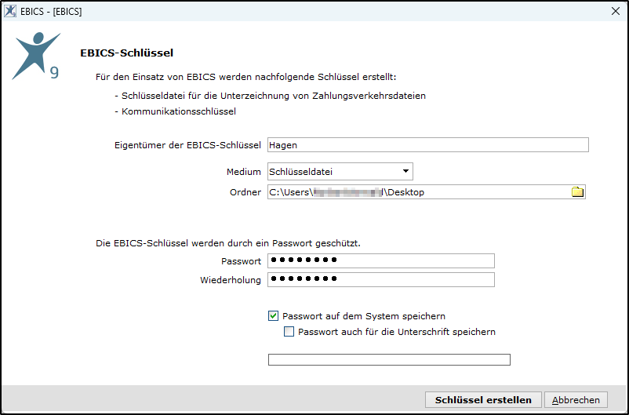The width and height of the screenshot is (629, 415).
Task: Close the EBICS dialog window
Action: click(616, 11)
